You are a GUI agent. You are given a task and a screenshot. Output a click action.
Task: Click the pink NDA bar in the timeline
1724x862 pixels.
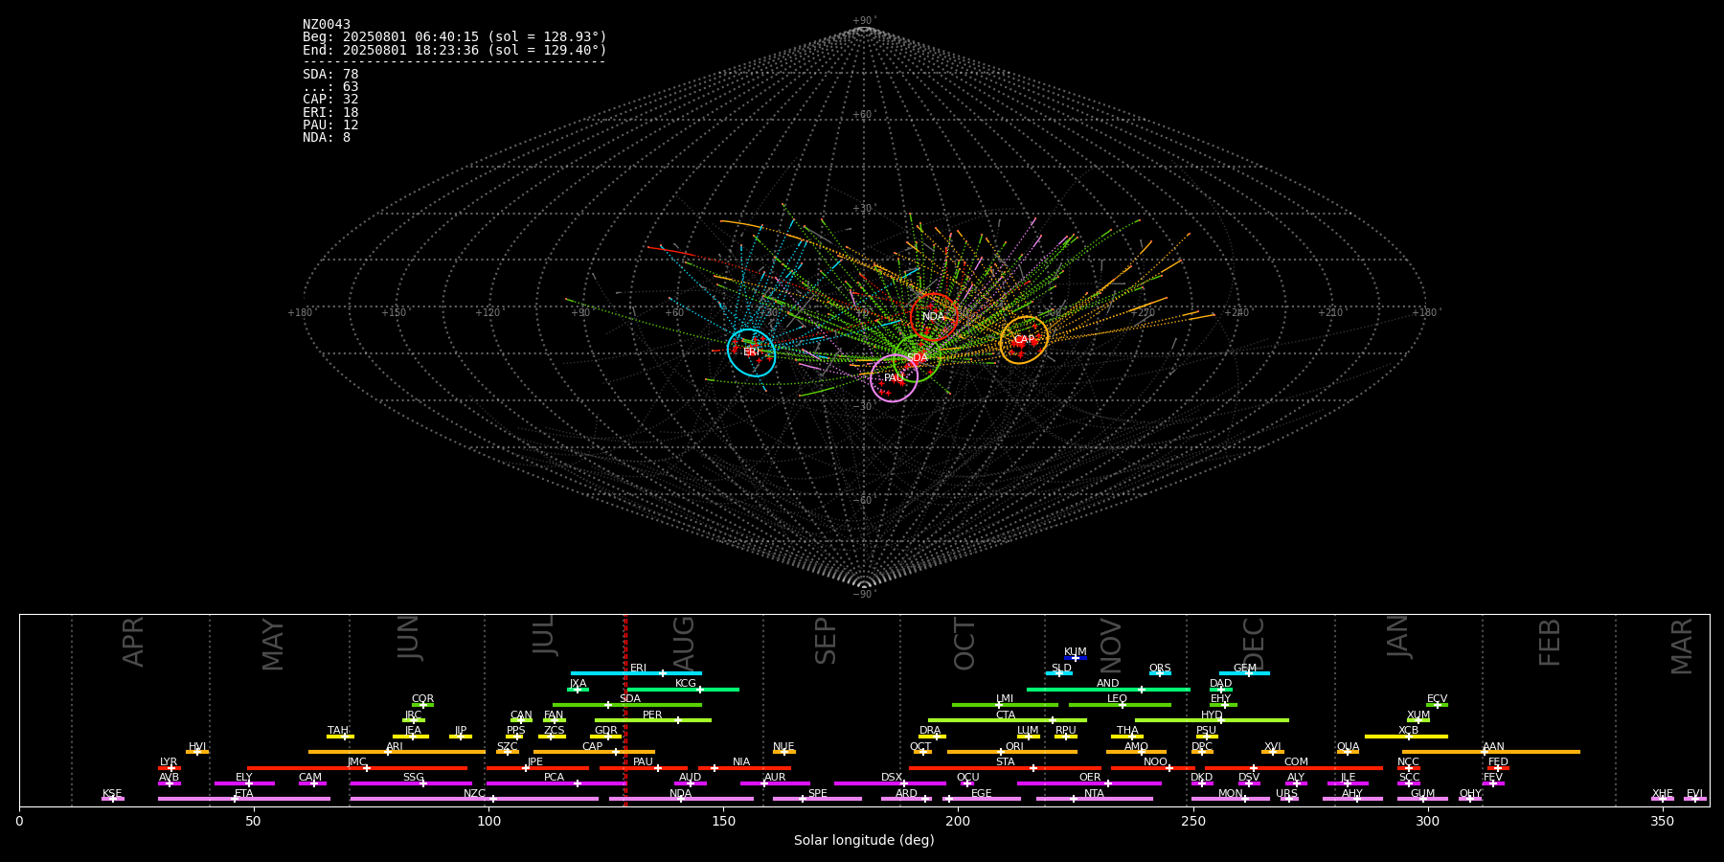pos(681,799)
